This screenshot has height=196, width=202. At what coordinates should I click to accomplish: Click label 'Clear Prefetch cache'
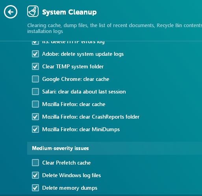coord(67,163)
